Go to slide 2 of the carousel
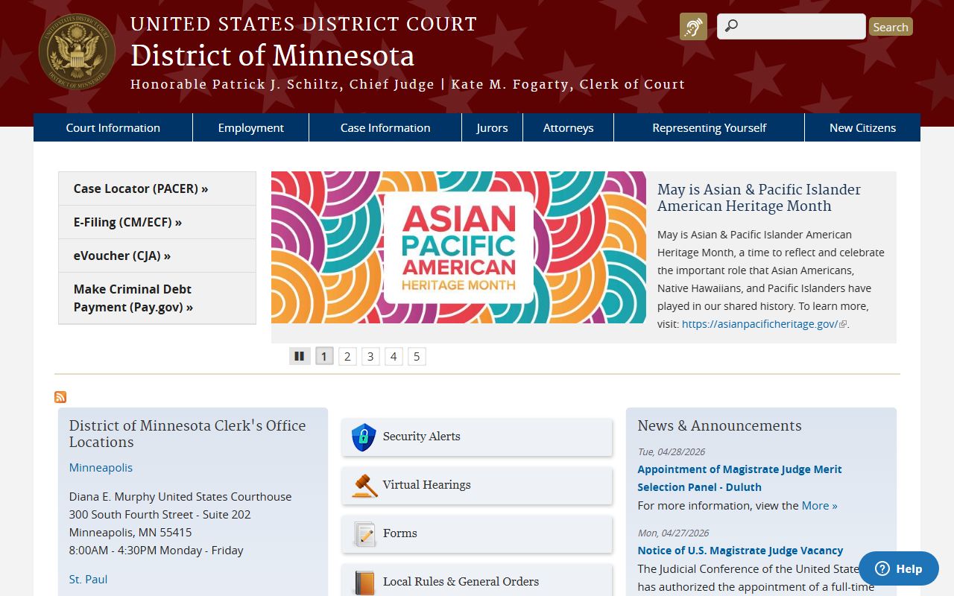This screenshot has height=596, width=954. tap(347, 356)
